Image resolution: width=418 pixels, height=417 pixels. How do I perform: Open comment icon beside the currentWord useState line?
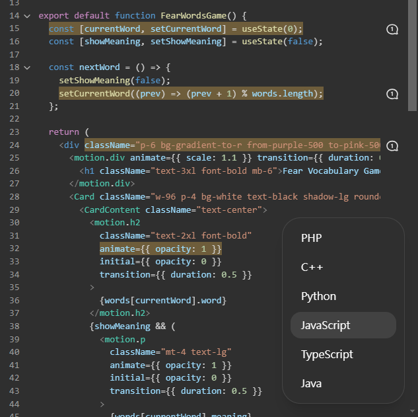pyautogui.click(x=392, y=29)
